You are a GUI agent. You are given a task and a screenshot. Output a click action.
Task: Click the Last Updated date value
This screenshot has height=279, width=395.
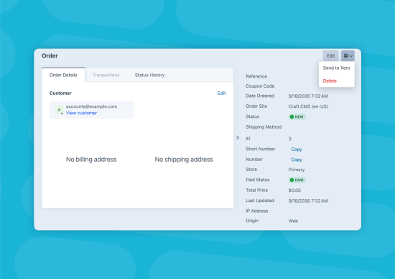[x=308, y=201]
